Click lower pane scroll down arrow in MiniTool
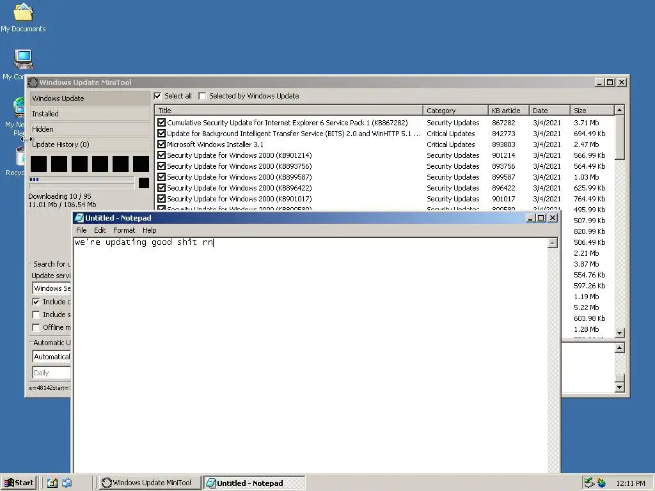Viewport: 655px width, 491px height. click(619, 387)
